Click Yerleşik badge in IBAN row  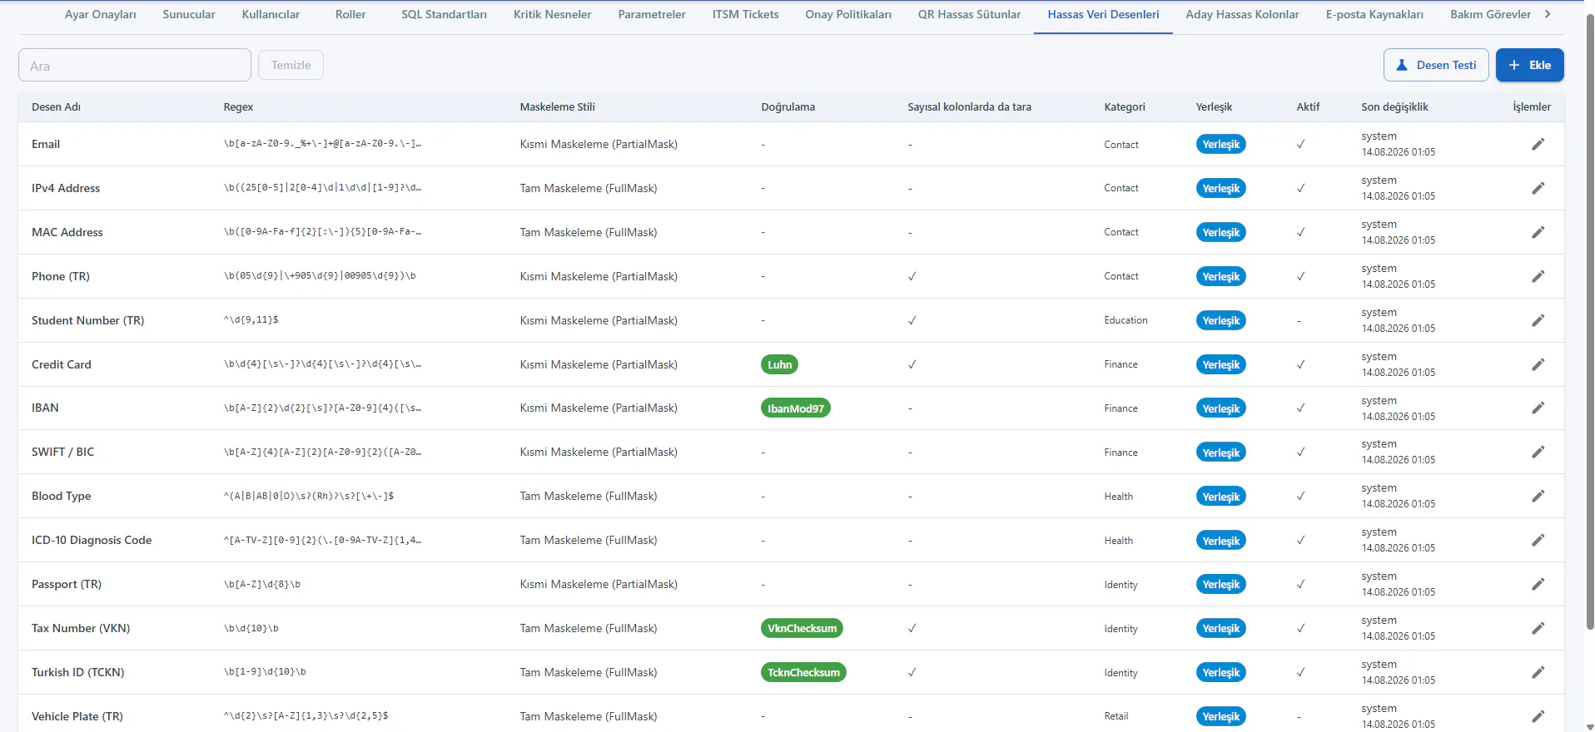[x=1220, y=408]
